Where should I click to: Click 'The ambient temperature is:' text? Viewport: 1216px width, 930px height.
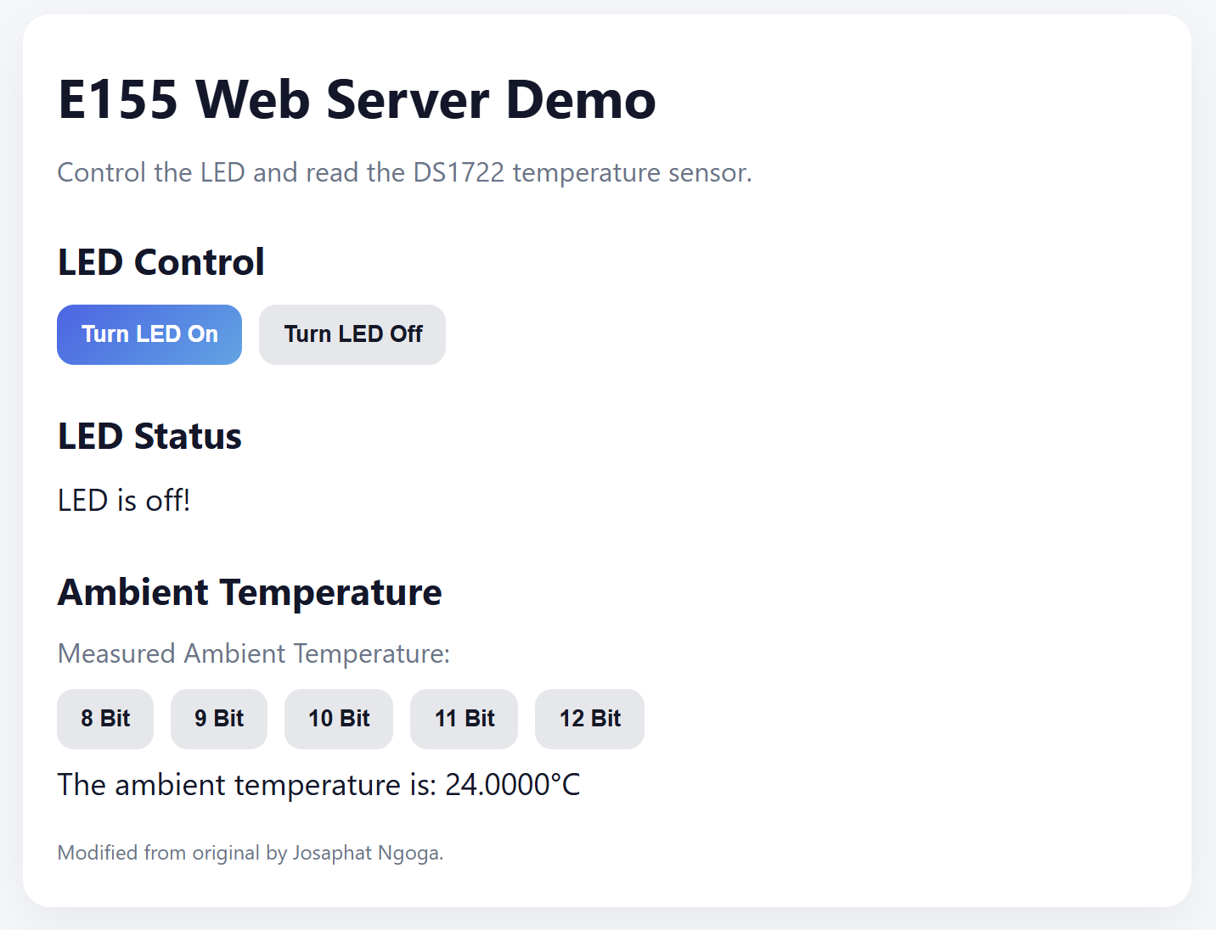(246, 785)
